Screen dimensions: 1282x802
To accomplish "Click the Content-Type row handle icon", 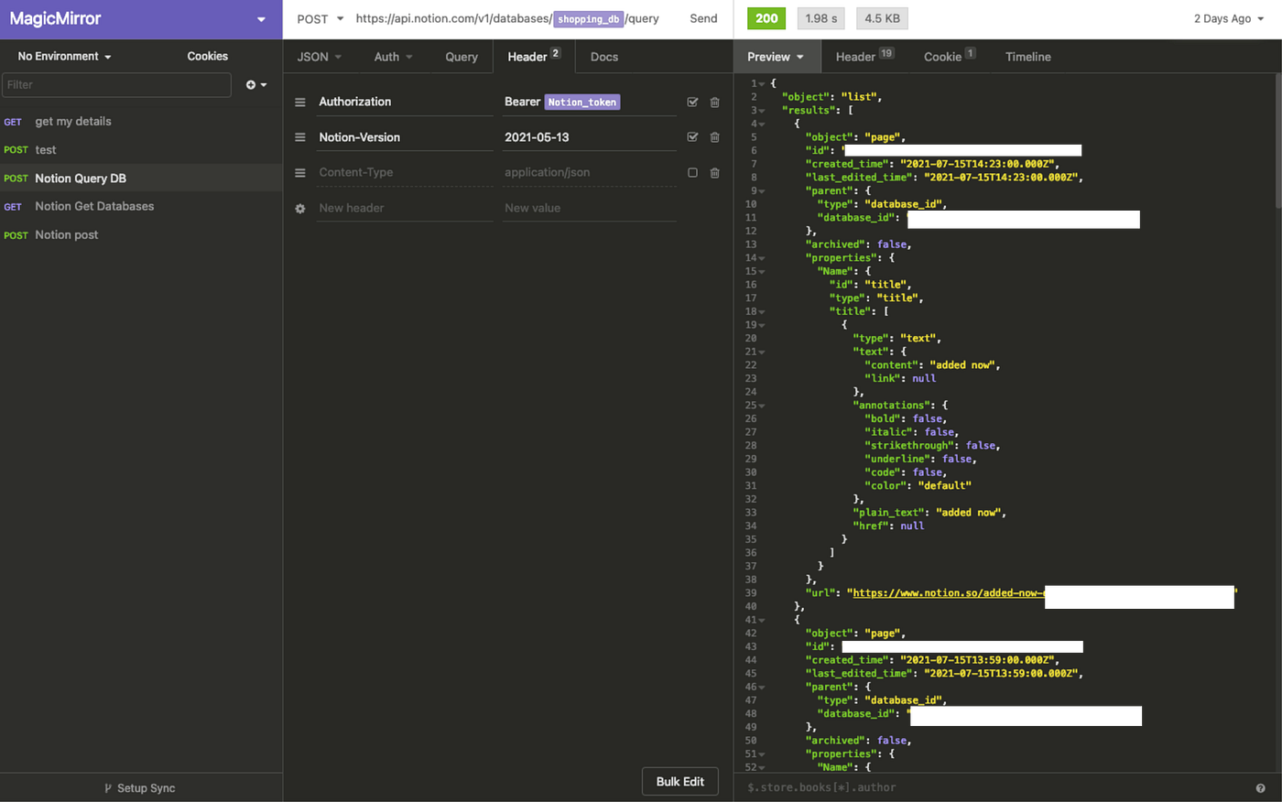I will pos(299,173).
